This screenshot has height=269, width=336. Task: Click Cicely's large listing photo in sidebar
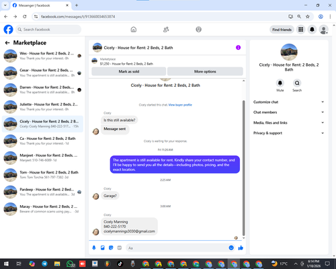click(289, 52)
